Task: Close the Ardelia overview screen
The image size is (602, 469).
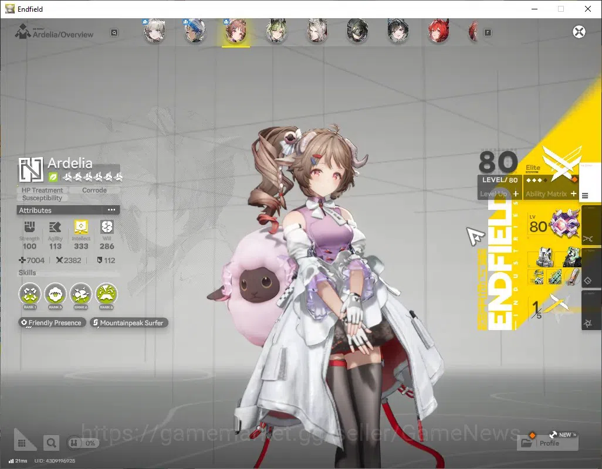Action: 579,32
